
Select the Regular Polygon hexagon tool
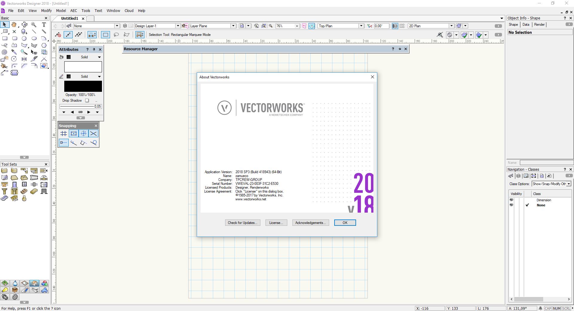coord(44,45)
